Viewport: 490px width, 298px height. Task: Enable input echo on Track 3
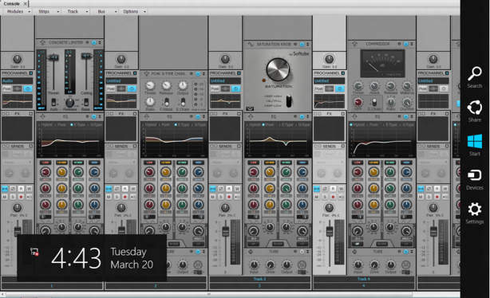pyautogui.click(x=237, y=197)
